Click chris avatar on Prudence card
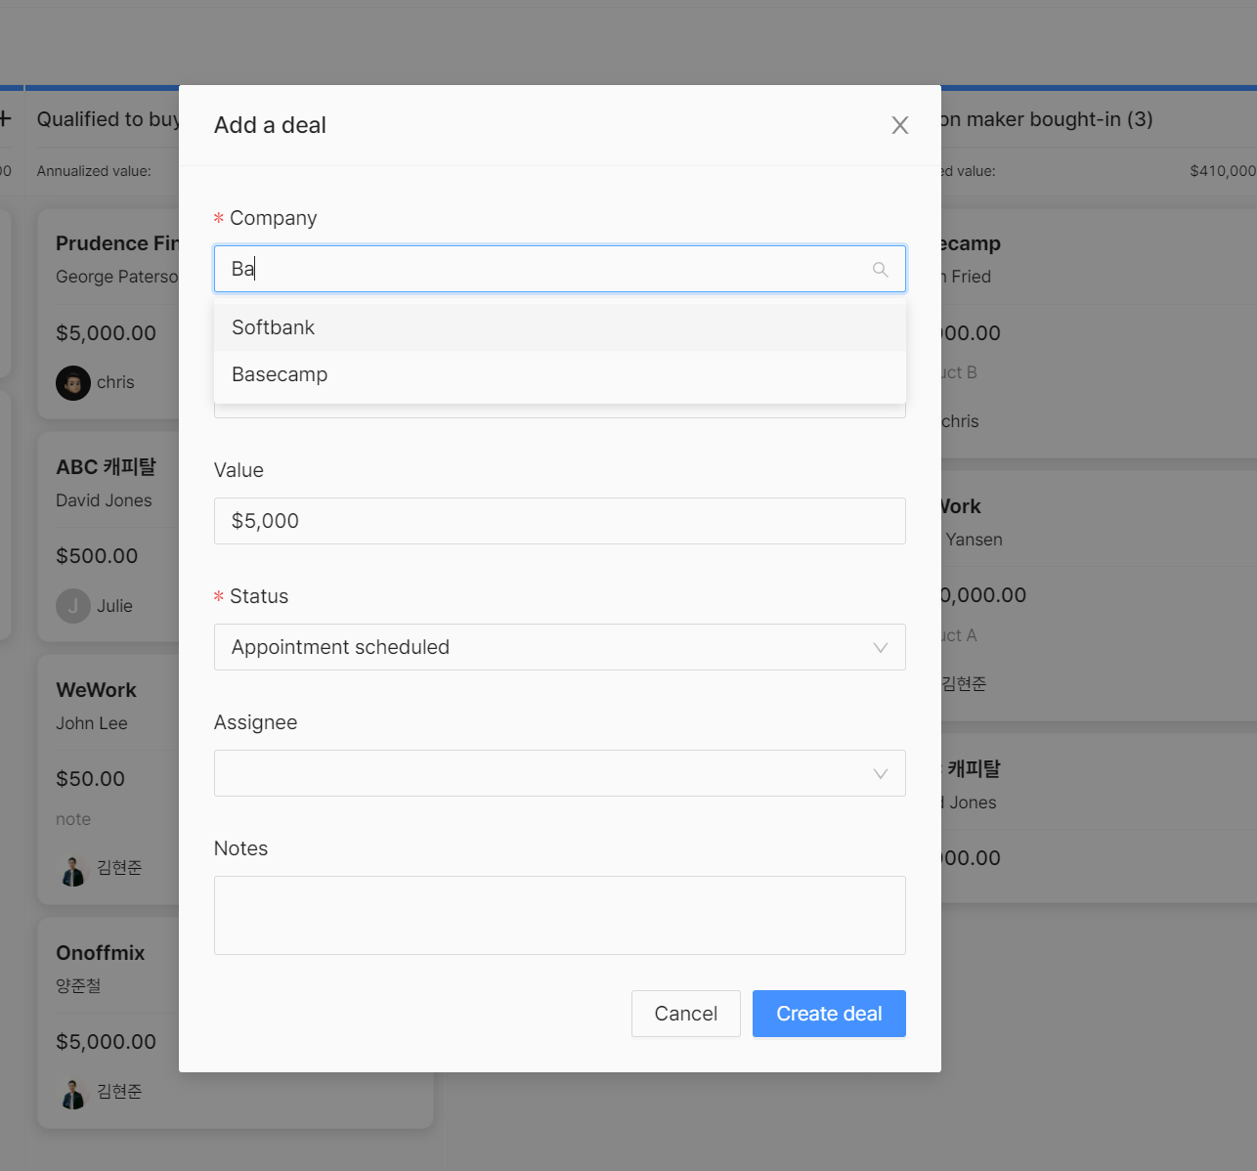Viewport: 1257px width, 1171px height. coord(73,382)
